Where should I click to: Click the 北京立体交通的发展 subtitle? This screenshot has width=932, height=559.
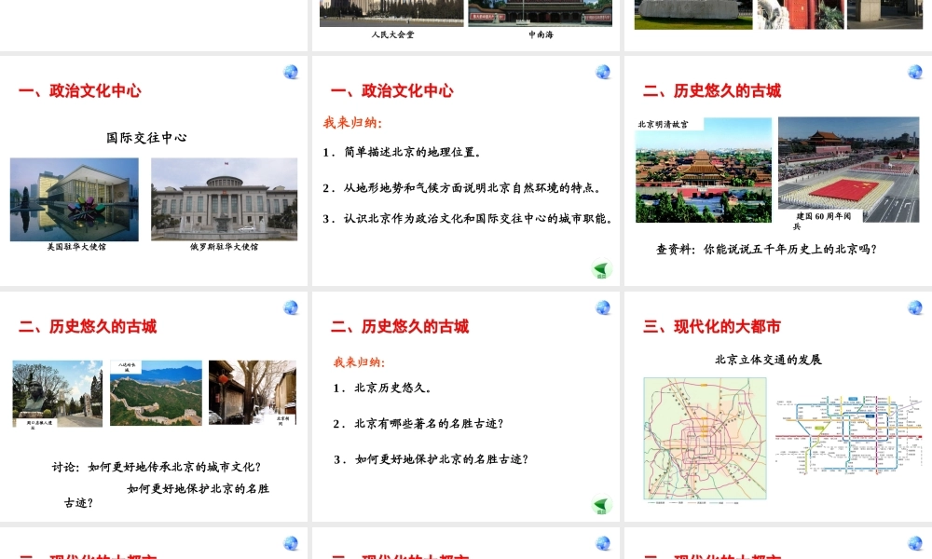[x=768, y=360]
